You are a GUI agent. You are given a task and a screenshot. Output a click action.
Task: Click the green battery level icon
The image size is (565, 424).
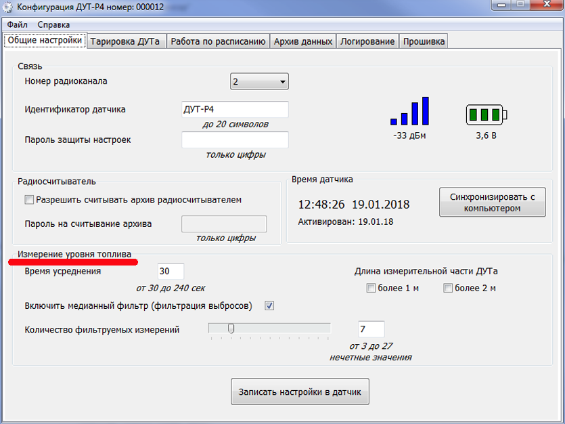487,114
